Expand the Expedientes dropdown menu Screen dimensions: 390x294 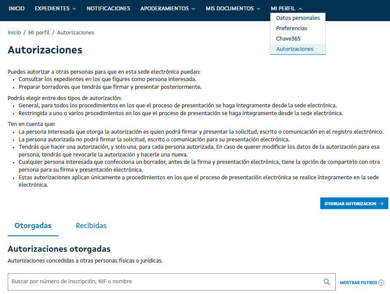pos(55,9)
